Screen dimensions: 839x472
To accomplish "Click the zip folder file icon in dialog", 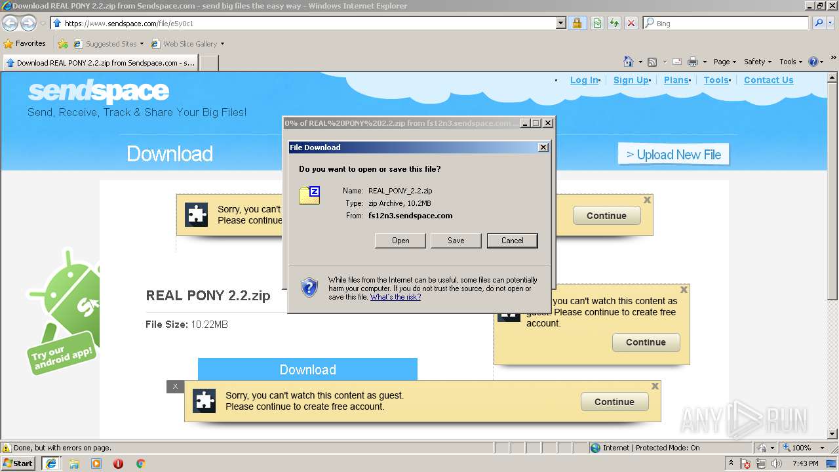I will pos(309,195).
